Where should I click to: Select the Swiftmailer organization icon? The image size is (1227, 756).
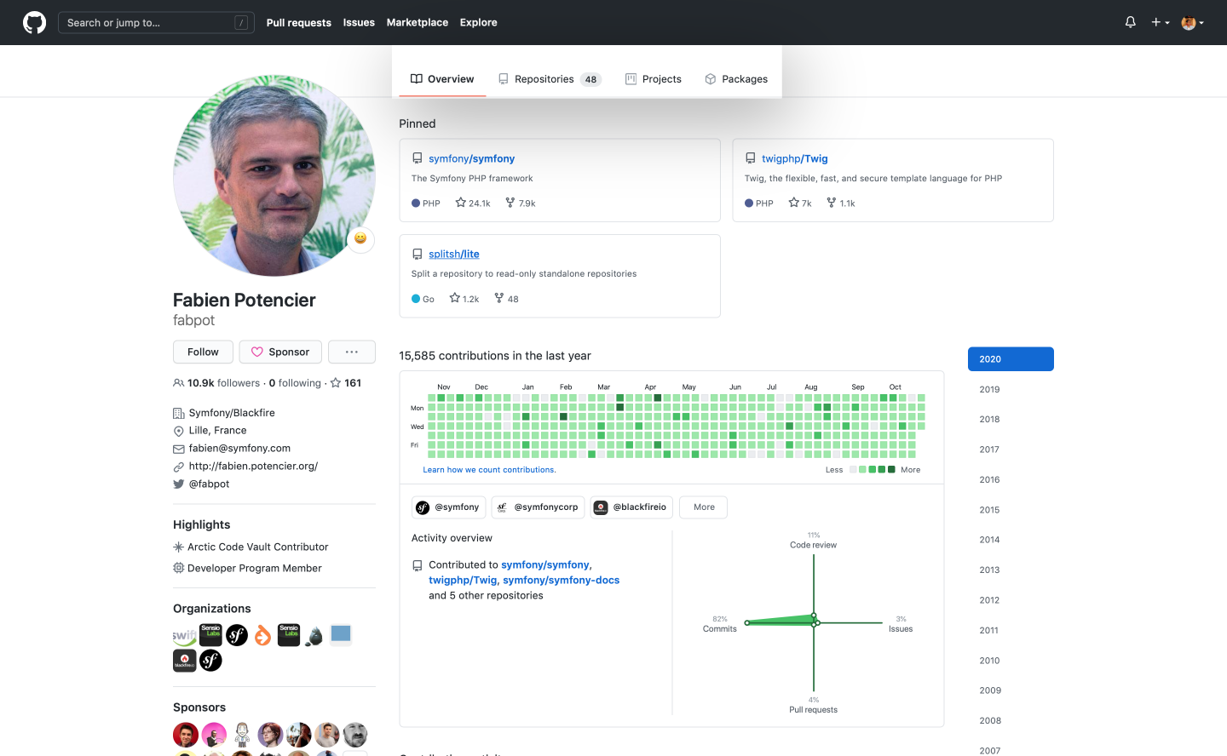(x=185, y=634)
